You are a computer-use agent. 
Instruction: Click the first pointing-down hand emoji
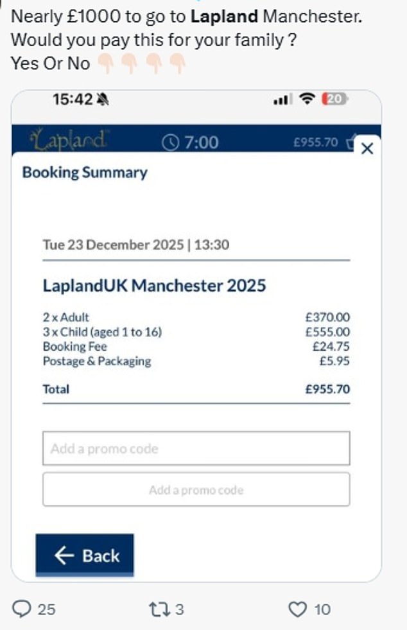click(106, 64)
